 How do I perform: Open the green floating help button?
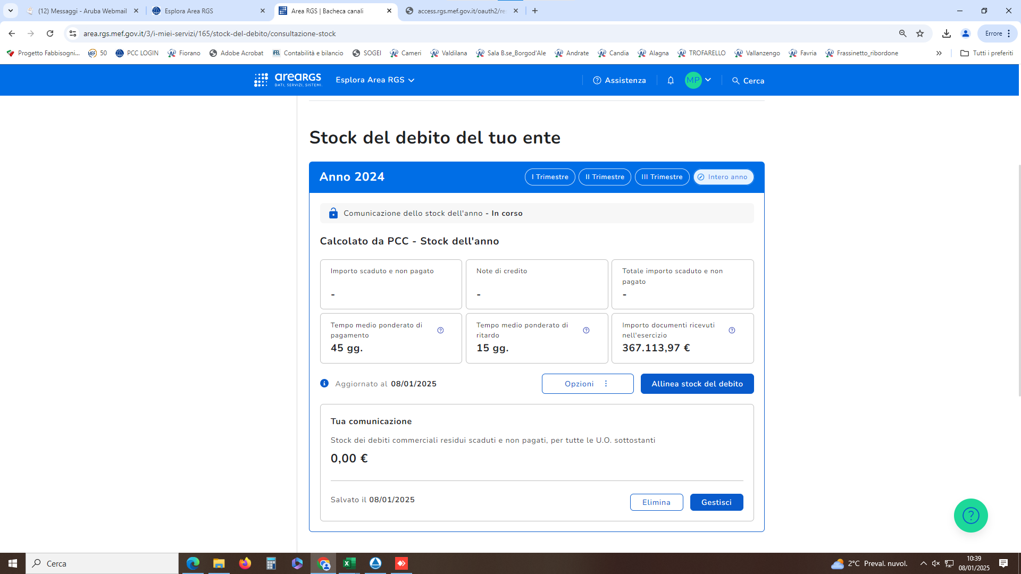(x=970, y=515)
